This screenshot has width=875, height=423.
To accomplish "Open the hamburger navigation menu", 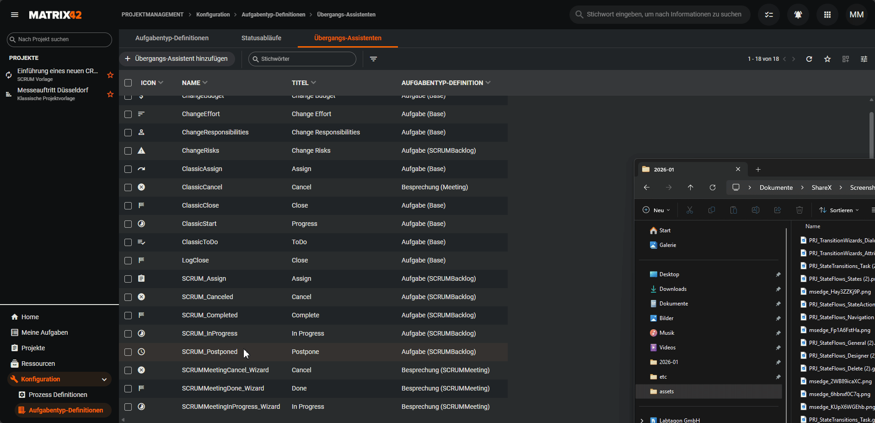I will pos(15,15).
